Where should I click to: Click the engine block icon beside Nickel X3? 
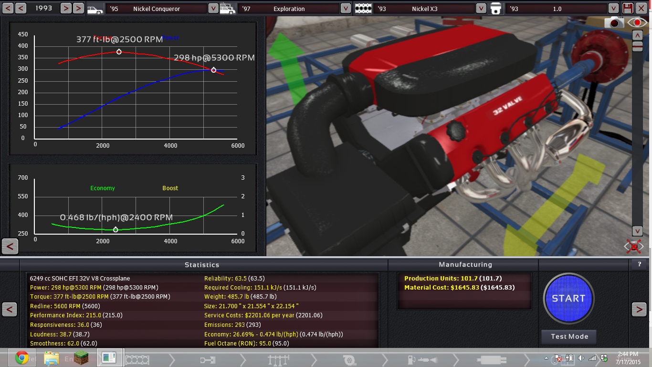[363, 9]
